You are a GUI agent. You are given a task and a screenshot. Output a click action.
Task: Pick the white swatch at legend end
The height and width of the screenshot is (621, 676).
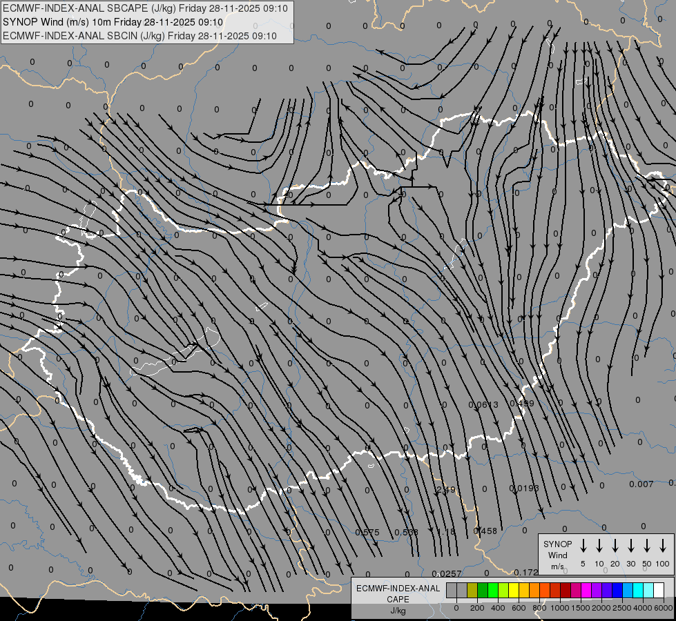[658, 590]
